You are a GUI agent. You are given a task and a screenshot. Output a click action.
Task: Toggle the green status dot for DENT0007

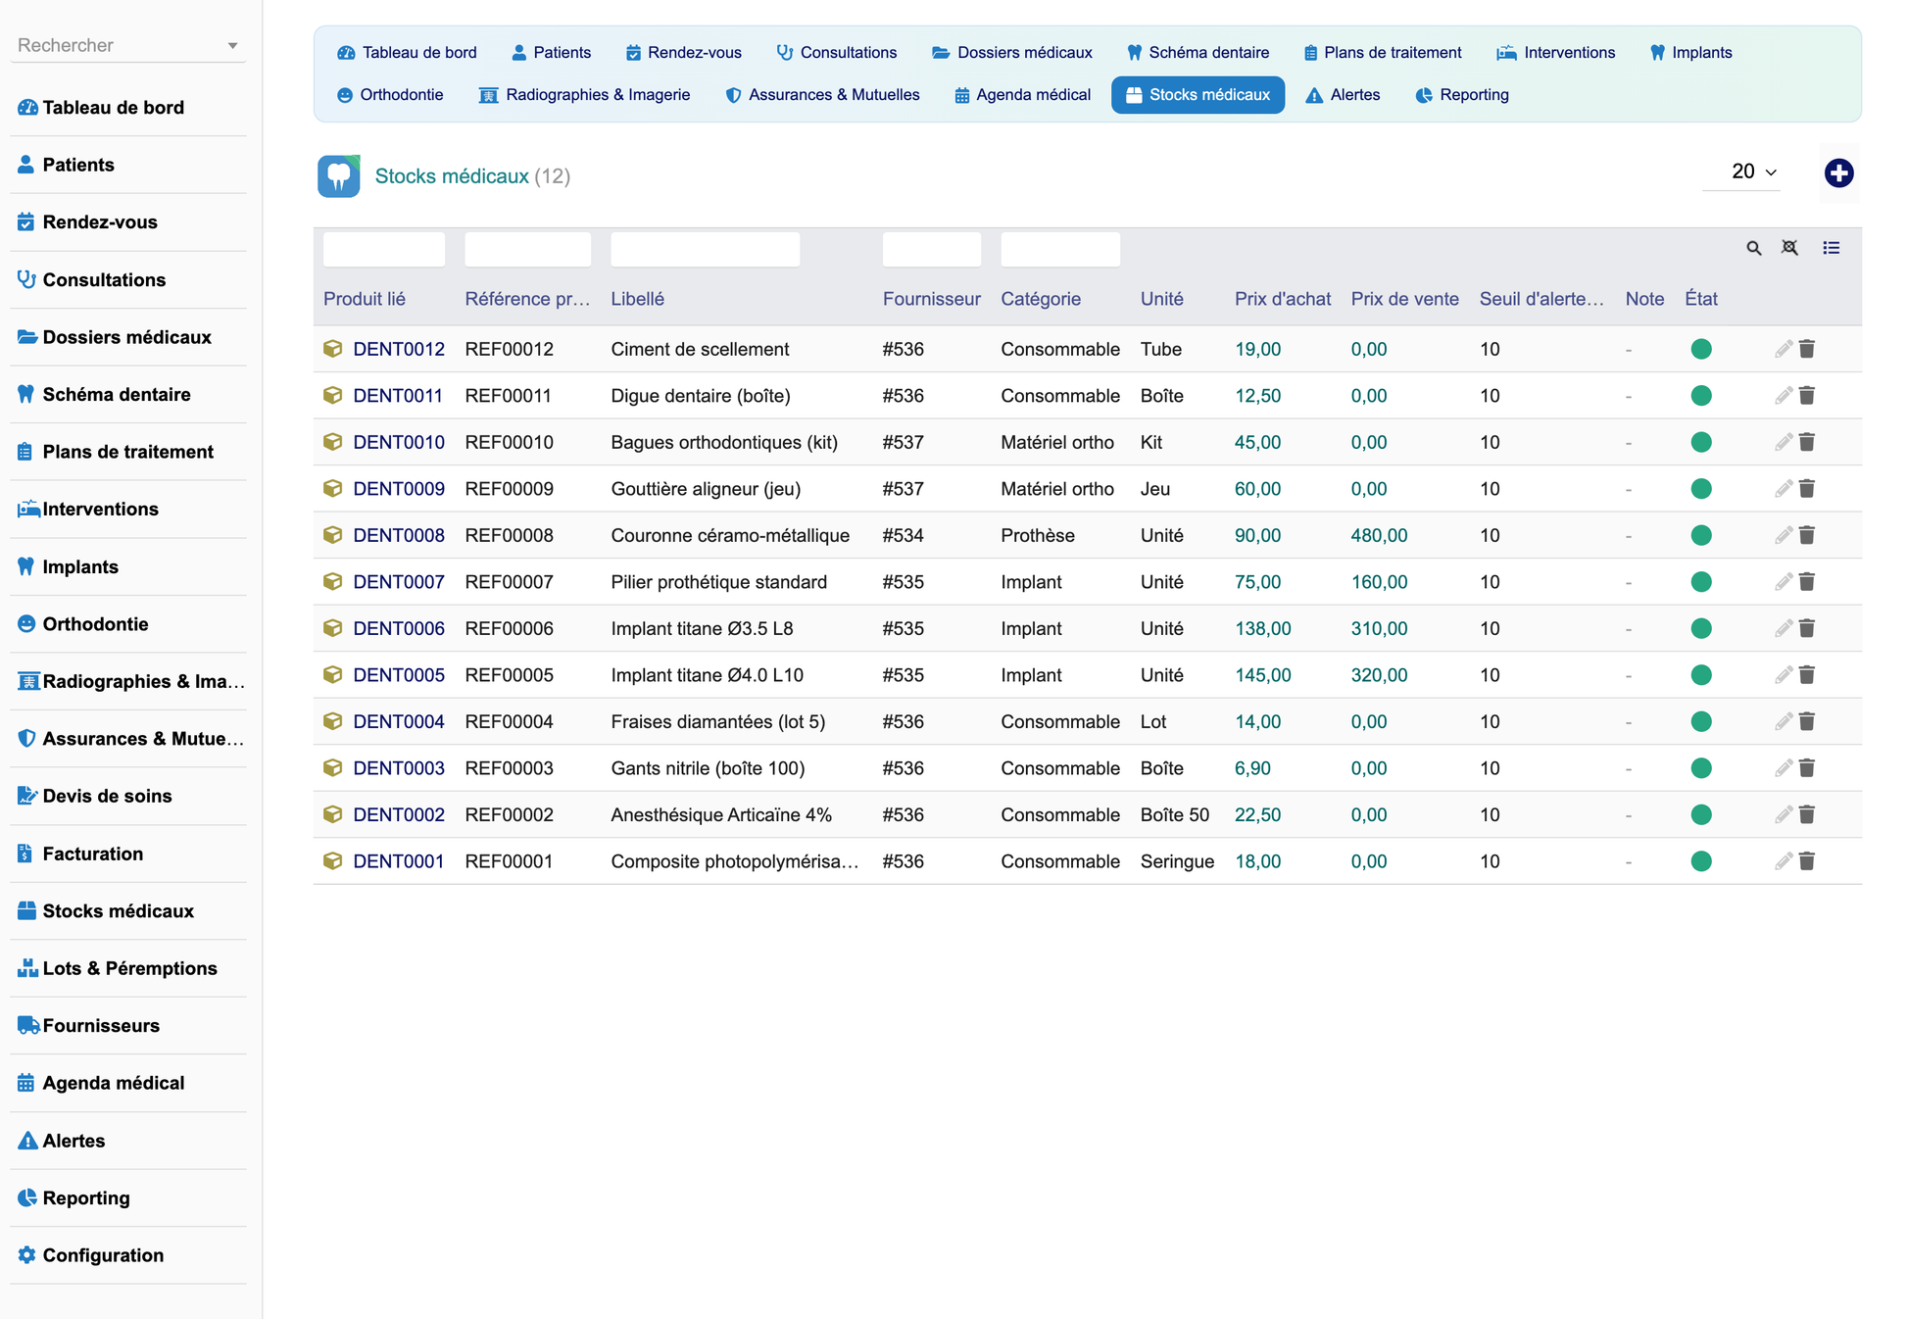click(x=1701, y=582)
